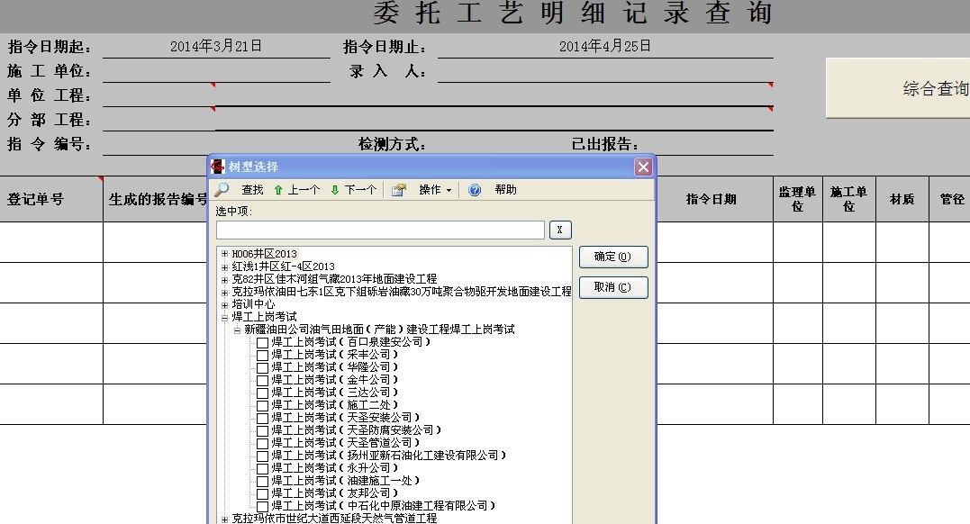Clear the selected item with X button
Screen dimensions: 970x524
tap(560, 230)
